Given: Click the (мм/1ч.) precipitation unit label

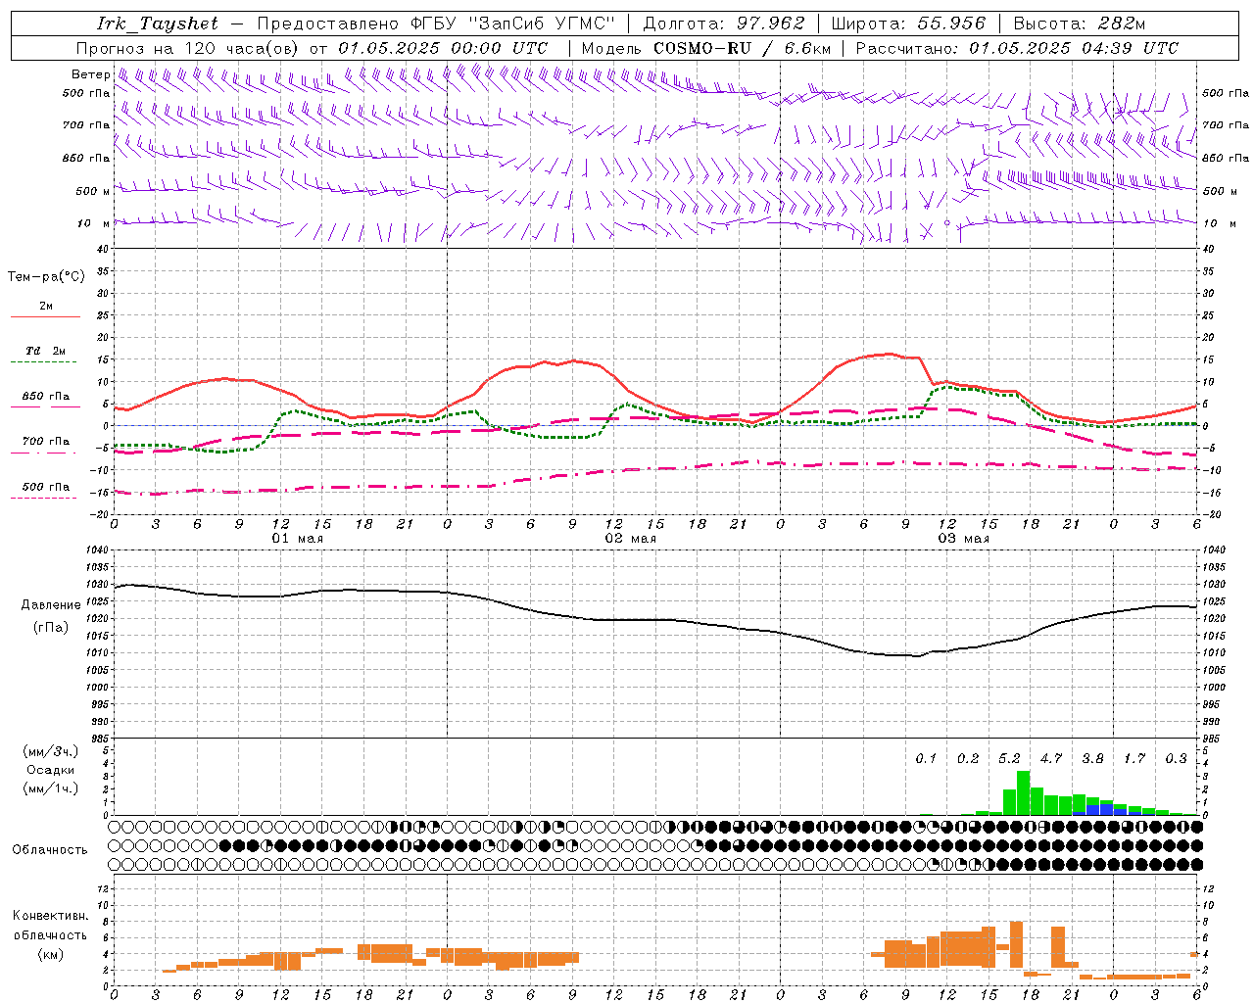Looking at the screenshot, I should coord(51,788).
